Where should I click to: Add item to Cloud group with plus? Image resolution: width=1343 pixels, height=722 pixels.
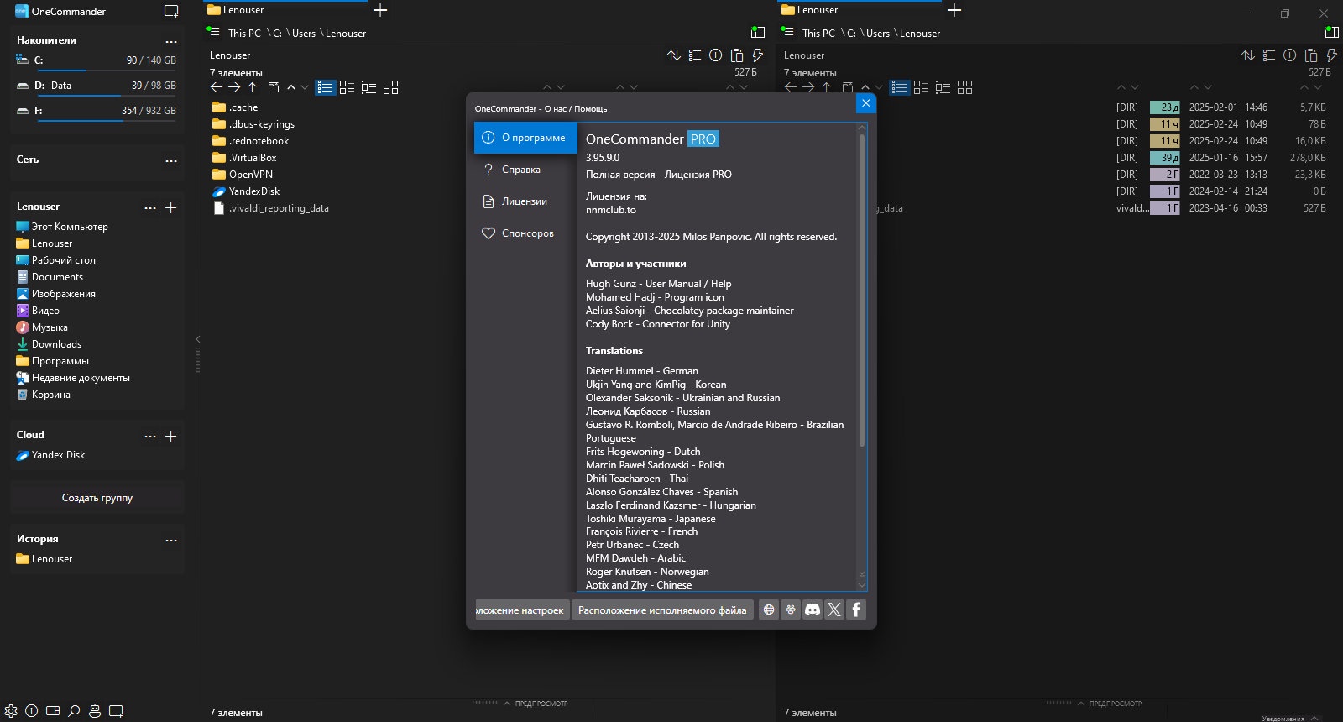(171, 436)
